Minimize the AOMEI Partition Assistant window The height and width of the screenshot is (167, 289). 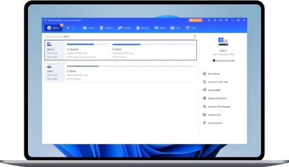(233, 20)
